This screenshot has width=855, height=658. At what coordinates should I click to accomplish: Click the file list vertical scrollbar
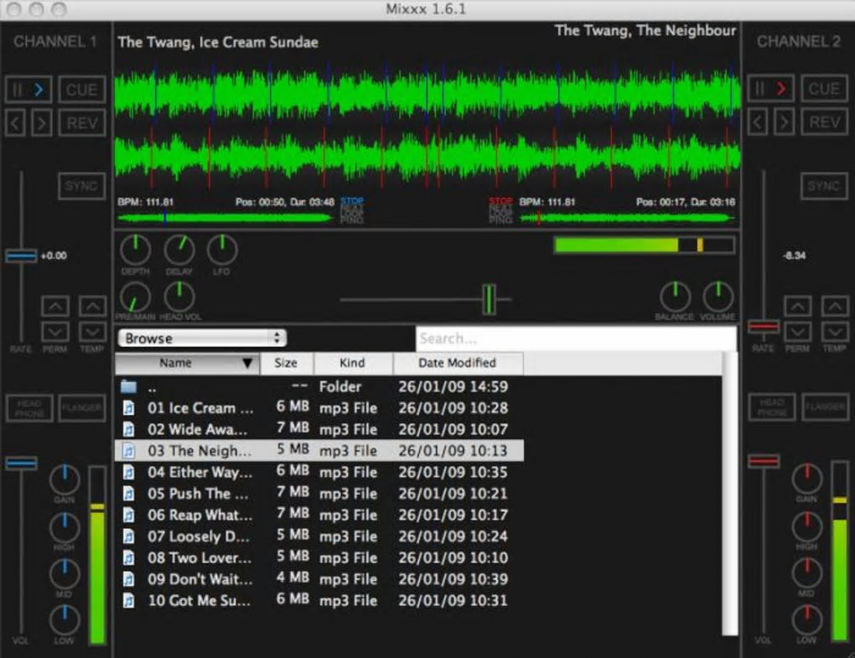(x=729, y=494)
